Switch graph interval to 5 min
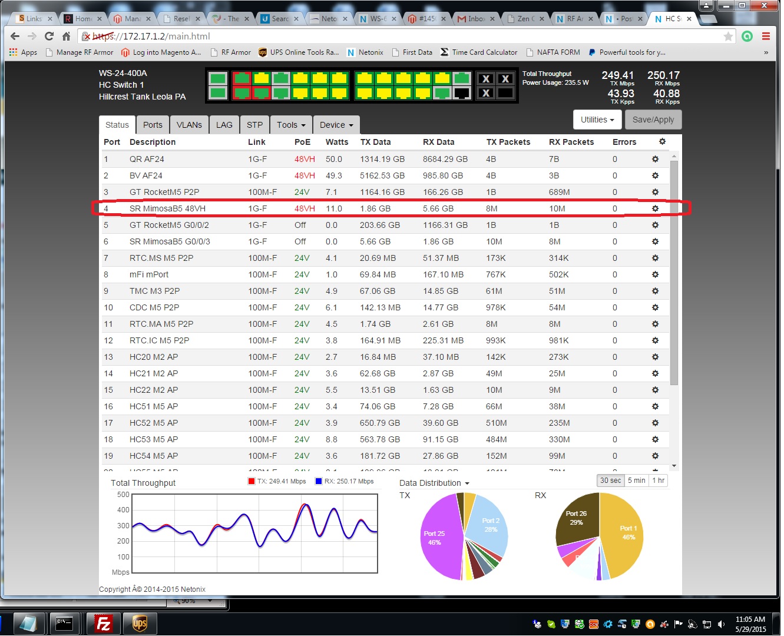This screenshot has height=636, width=784. click(636, 481)
